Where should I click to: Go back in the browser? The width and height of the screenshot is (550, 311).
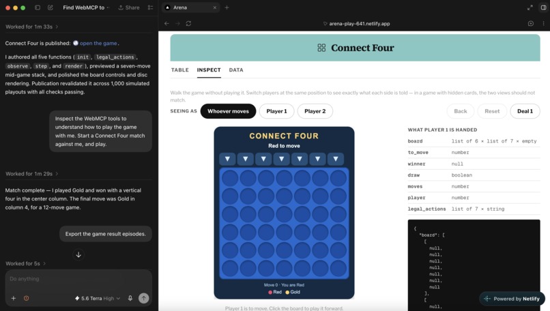click(167, 23)
